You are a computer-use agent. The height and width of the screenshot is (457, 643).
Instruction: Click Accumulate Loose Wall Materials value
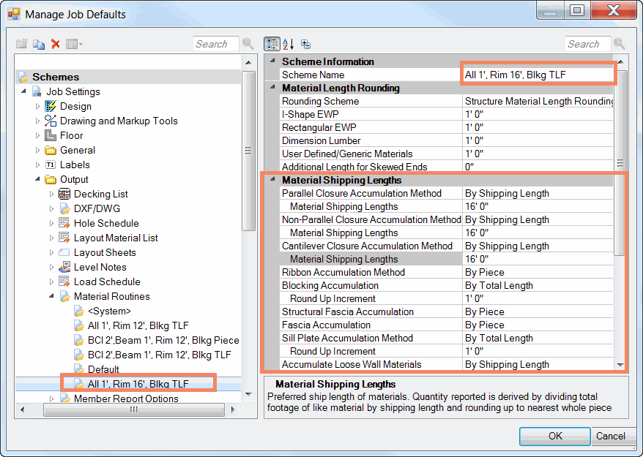pyautogui.click(x=538, y=364)
